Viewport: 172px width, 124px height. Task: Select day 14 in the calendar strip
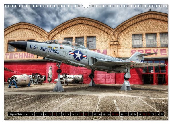coord(90,114)
